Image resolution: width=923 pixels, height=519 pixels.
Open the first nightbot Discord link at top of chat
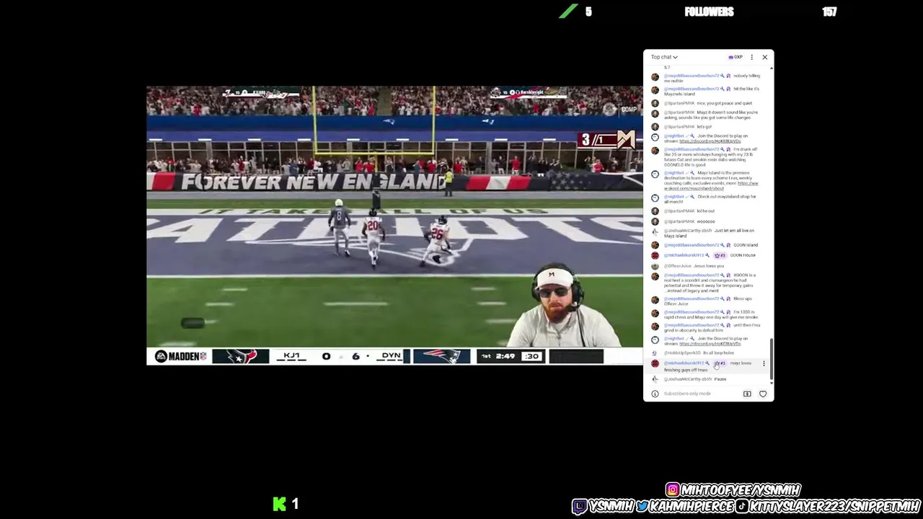tap(710, 141)
